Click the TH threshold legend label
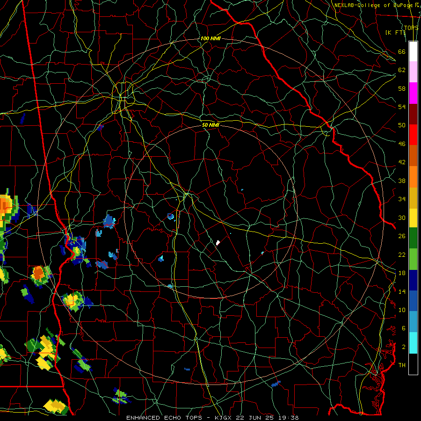The width and height of the screenshot is (421, 421). pos(402,365)
